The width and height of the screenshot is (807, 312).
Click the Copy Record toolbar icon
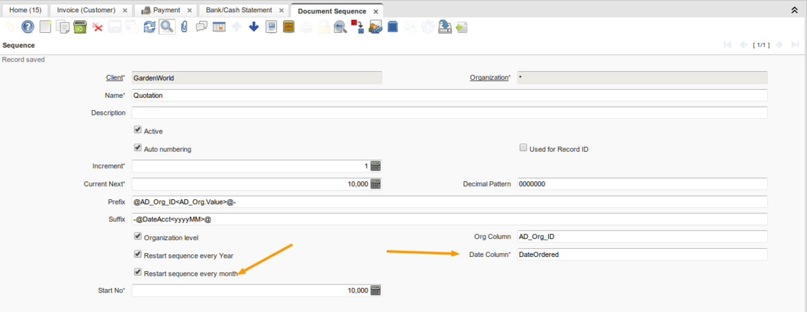[x=63, y=27]
